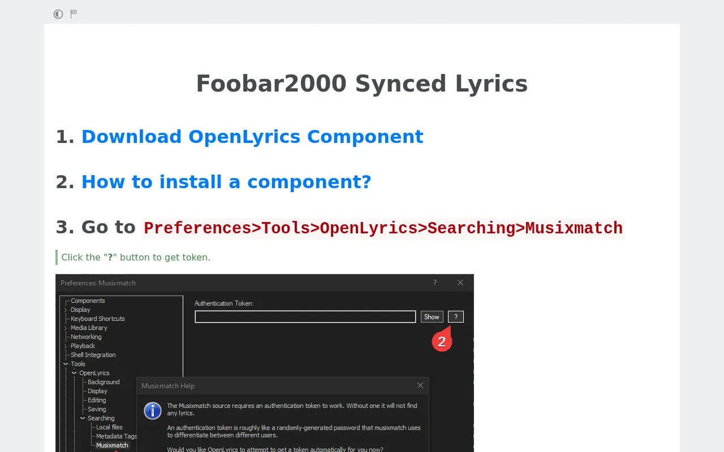Open the How to install a component link

click(x=226, y=182)
